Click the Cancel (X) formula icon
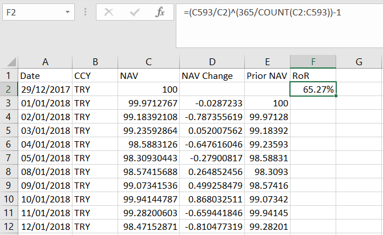The image size is (383, 235). 108,12
